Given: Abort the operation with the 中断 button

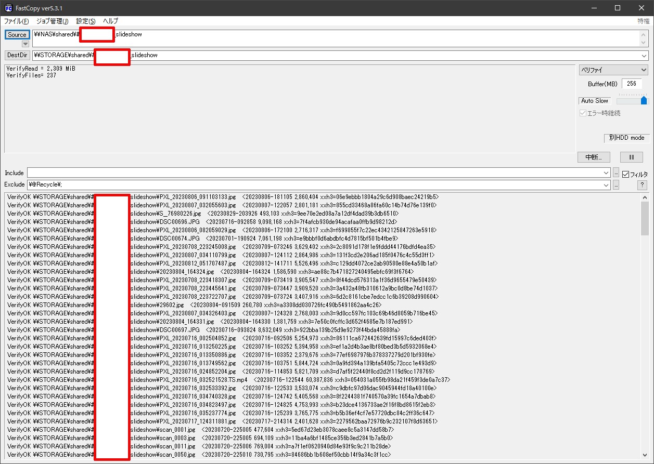Looking at the screenshot, I should (594, 157).
